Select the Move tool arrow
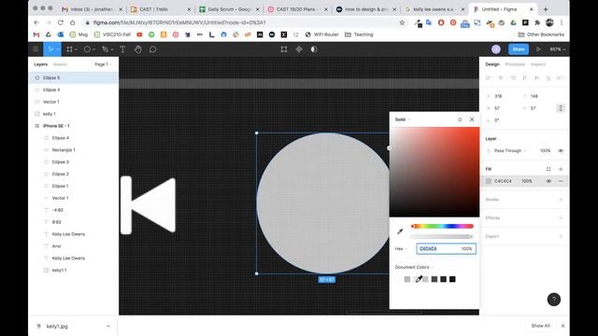 click(x=50, y=49)
